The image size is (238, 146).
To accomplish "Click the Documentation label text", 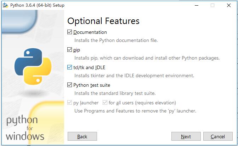I will click(90, 32).
